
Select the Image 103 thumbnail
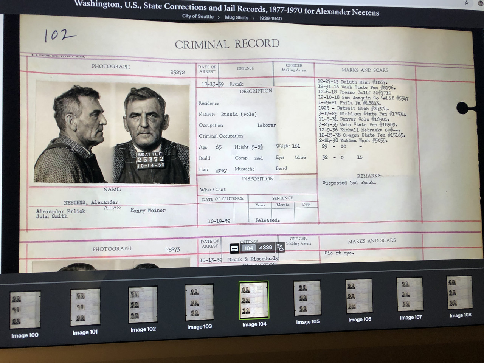[199, 302]
